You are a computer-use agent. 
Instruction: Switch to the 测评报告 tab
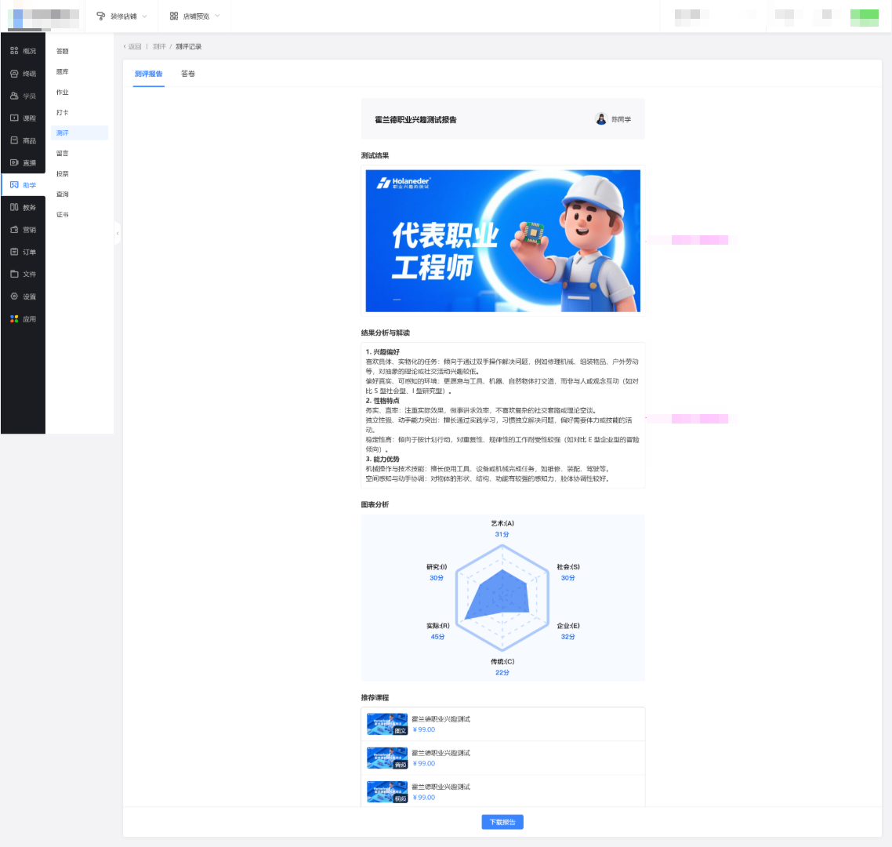[148, 74]
